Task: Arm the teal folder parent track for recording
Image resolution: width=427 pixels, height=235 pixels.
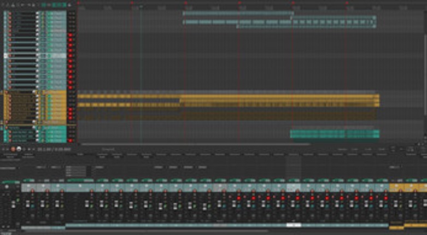Action: 7,127
